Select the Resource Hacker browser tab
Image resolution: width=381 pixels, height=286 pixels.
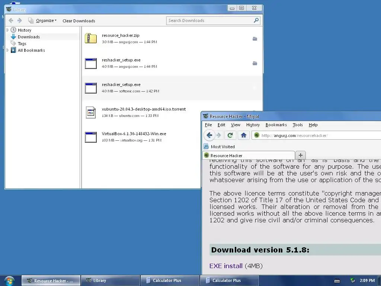pyautogui.click(x=249, y=155)
